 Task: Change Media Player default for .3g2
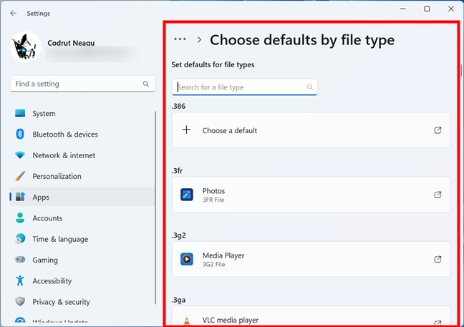pyautogui.click(x=311, y=259)
